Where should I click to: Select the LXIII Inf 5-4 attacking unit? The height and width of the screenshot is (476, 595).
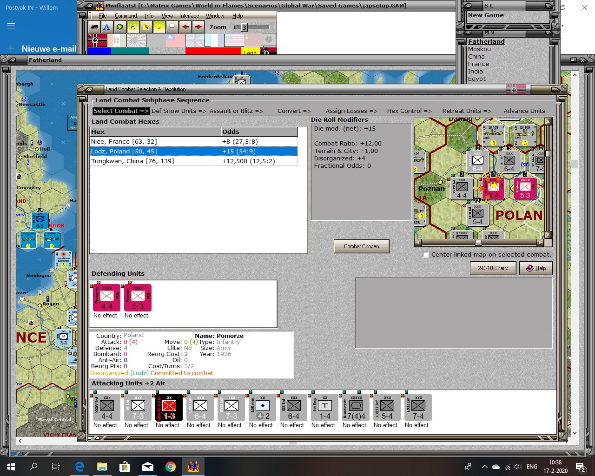387,407
